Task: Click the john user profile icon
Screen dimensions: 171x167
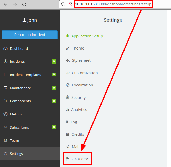Action: 24,20
